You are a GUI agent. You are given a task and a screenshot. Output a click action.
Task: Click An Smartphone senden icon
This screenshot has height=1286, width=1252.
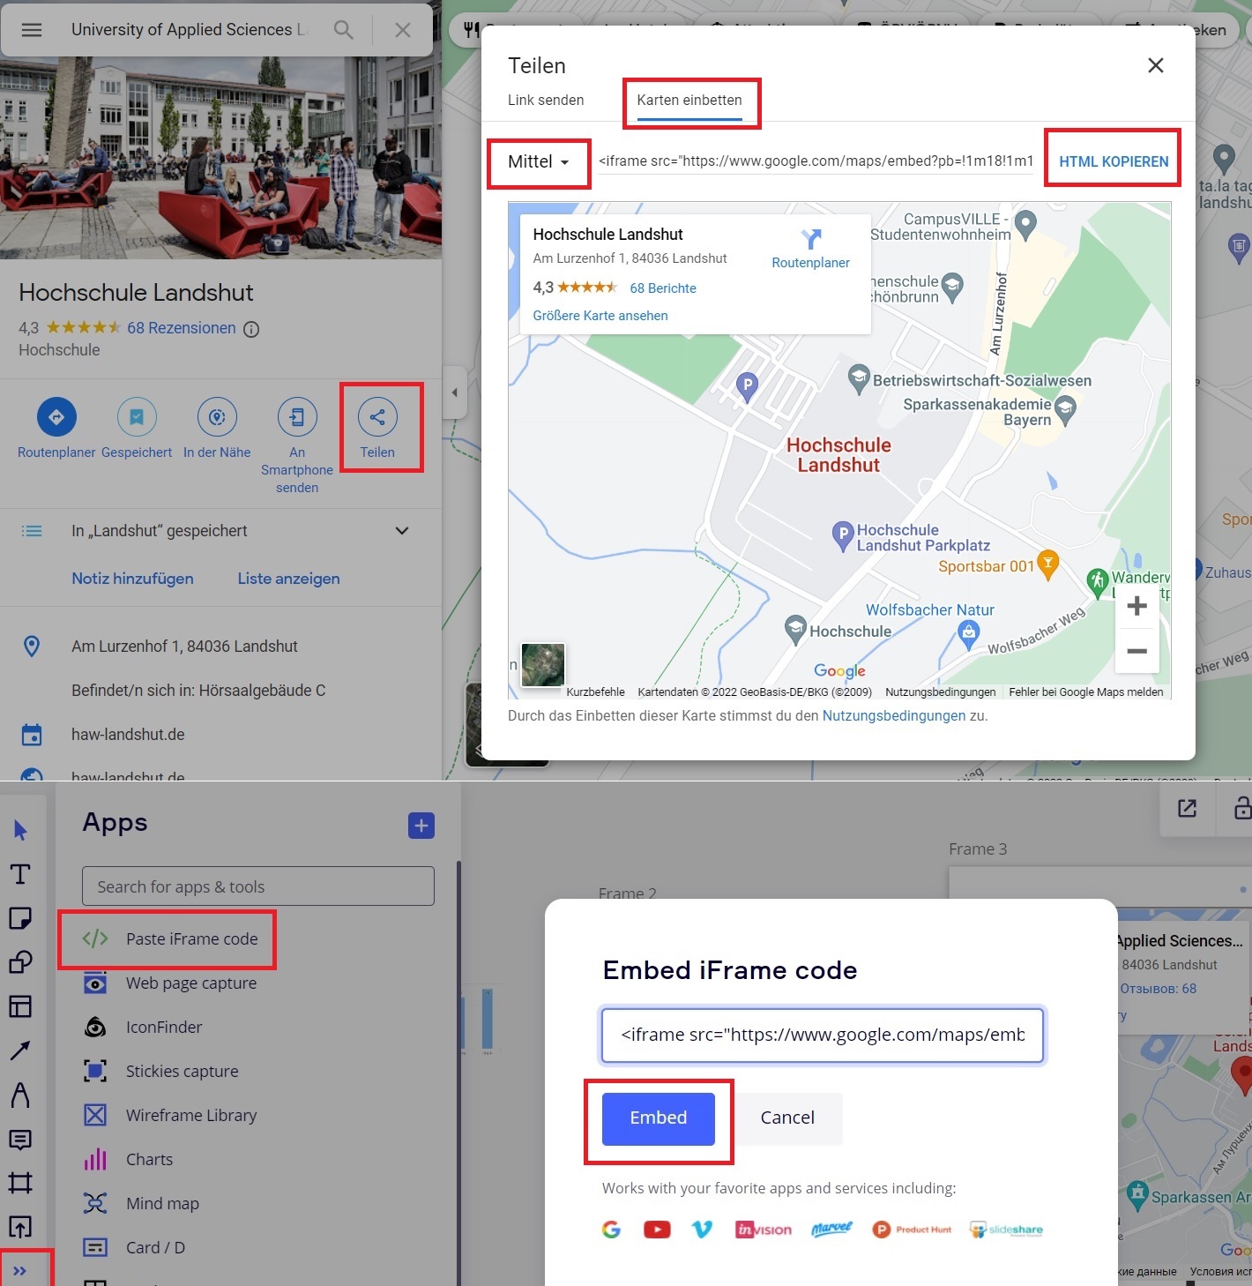(297, 417)
